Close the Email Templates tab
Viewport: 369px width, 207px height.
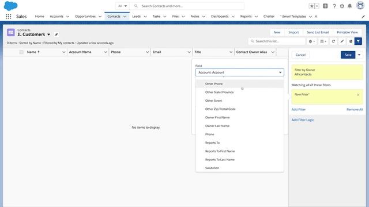(x=316, y=17)
